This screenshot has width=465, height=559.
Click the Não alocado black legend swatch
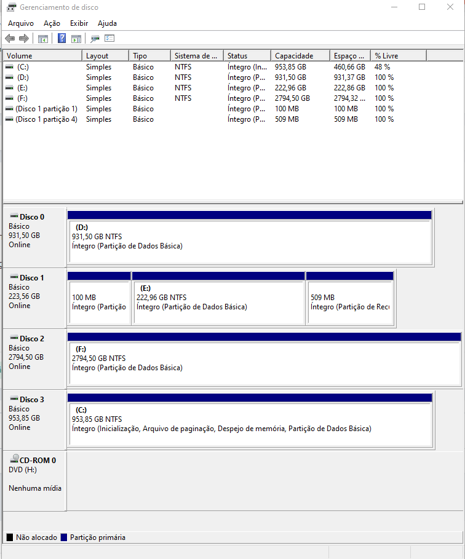coord(10,537)
